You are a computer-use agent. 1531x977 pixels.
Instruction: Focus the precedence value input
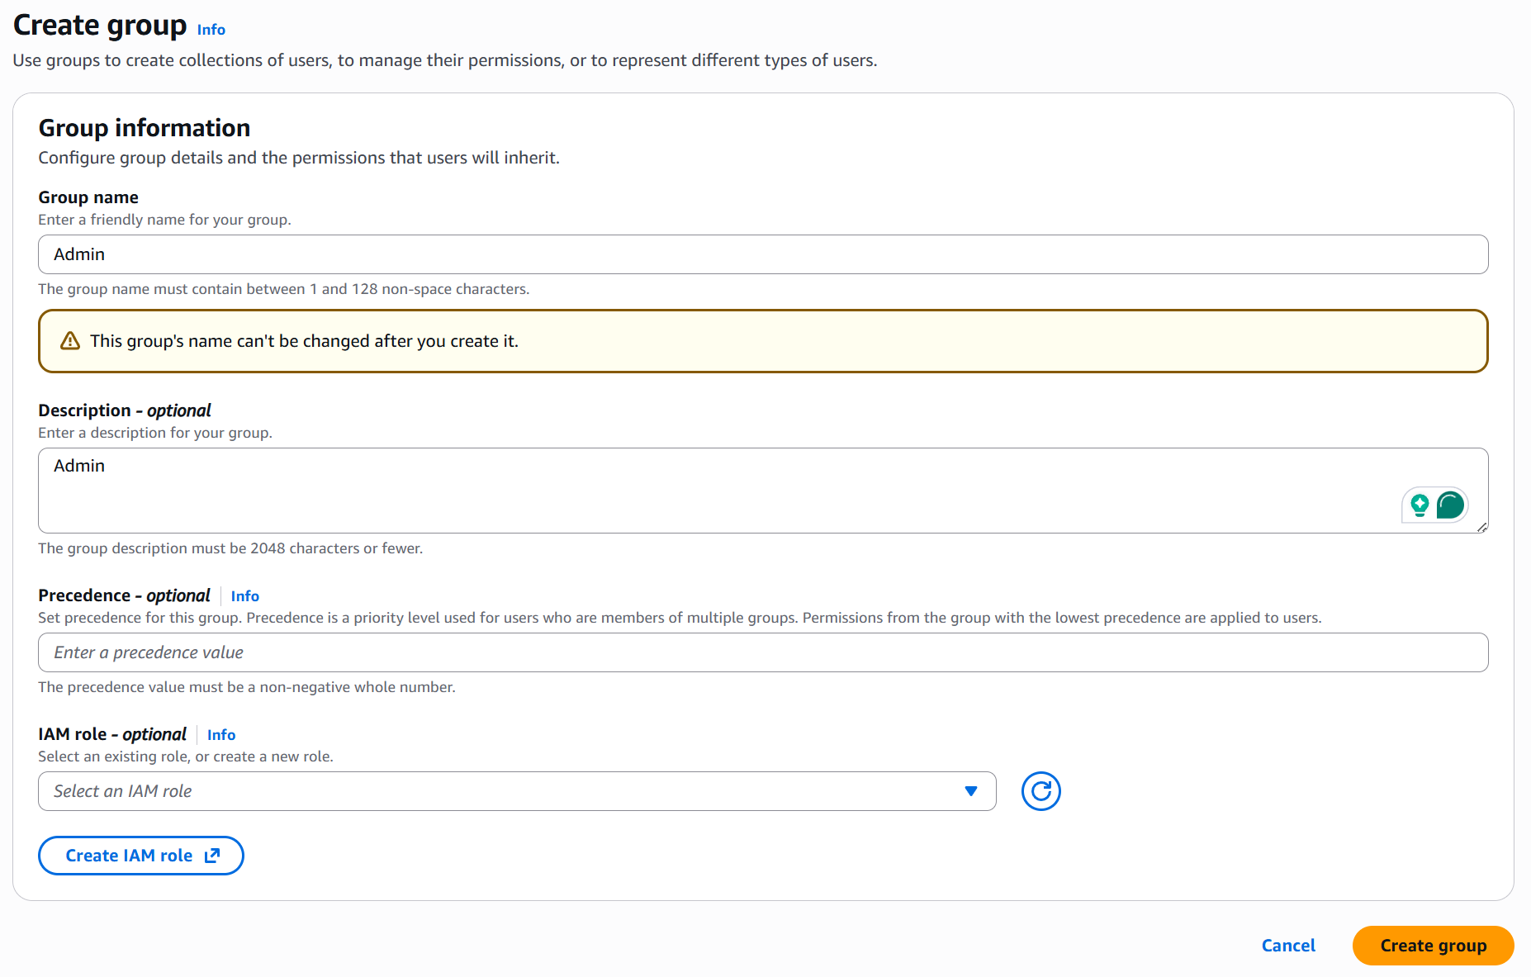743,652
